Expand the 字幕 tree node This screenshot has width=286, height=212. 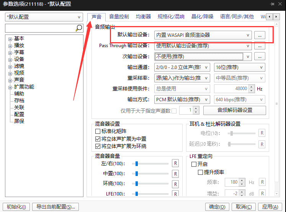(x=10, y=53)
